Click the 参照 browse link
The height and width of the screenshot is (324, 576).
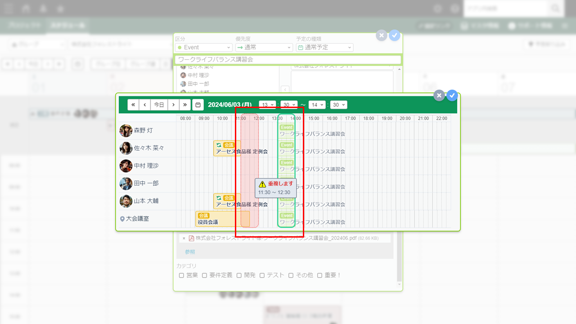tap(190, 252)
